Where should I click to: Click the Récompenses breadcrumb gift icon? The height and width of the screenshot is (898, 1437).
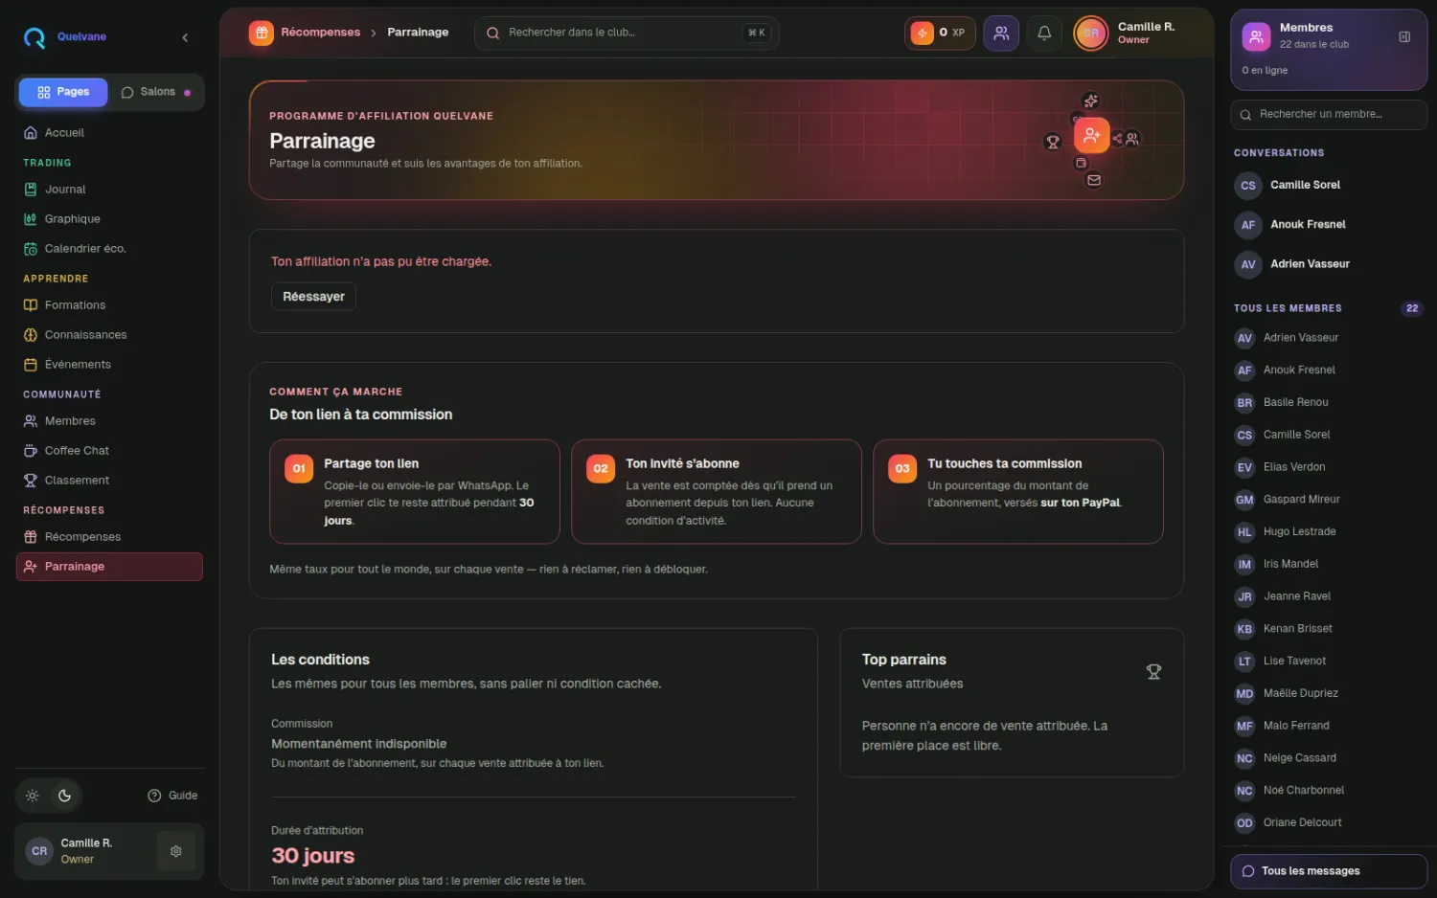tap(261, 33)
